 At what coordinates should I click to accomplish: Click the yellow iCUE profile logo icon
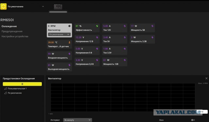(x=3, y=7)
